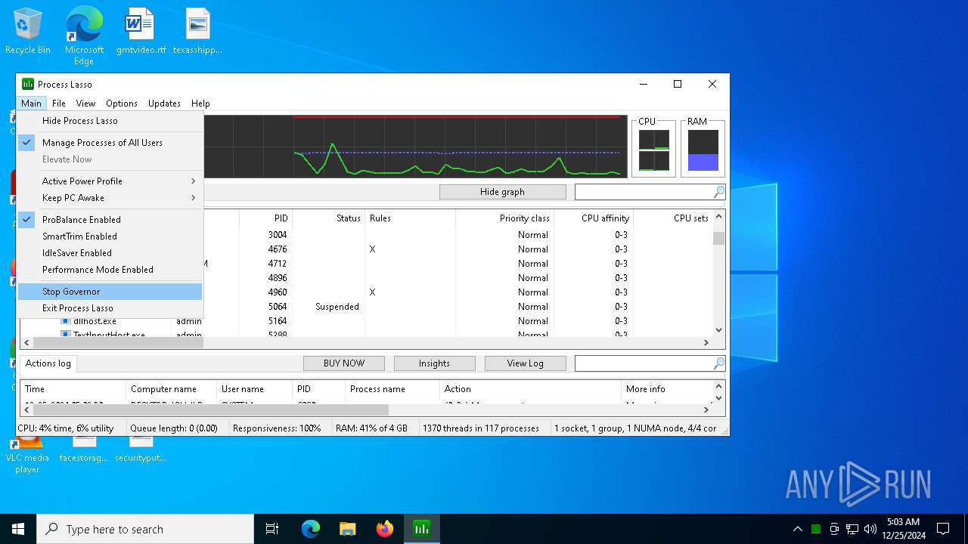
Task: Open Insights
Action: pyautogui.click(x=434, y=363)
